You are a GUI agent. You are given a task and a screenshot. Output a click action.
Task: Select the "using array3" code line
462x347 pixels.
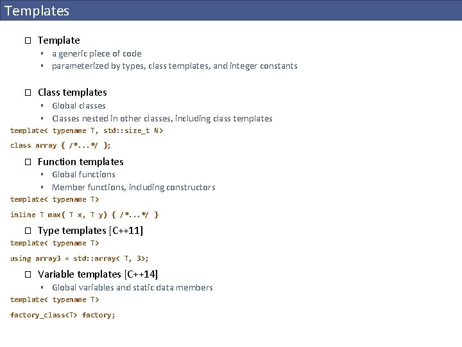(x=79, y=258)
